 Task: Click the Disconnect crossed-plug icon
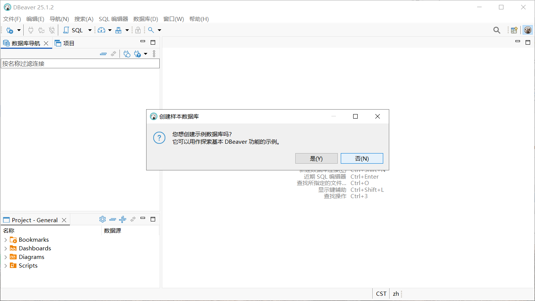[x=52, y=30]
